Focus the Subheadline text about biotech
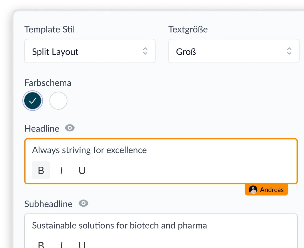Viewport: 304px width, 248px height. [119, 225]
